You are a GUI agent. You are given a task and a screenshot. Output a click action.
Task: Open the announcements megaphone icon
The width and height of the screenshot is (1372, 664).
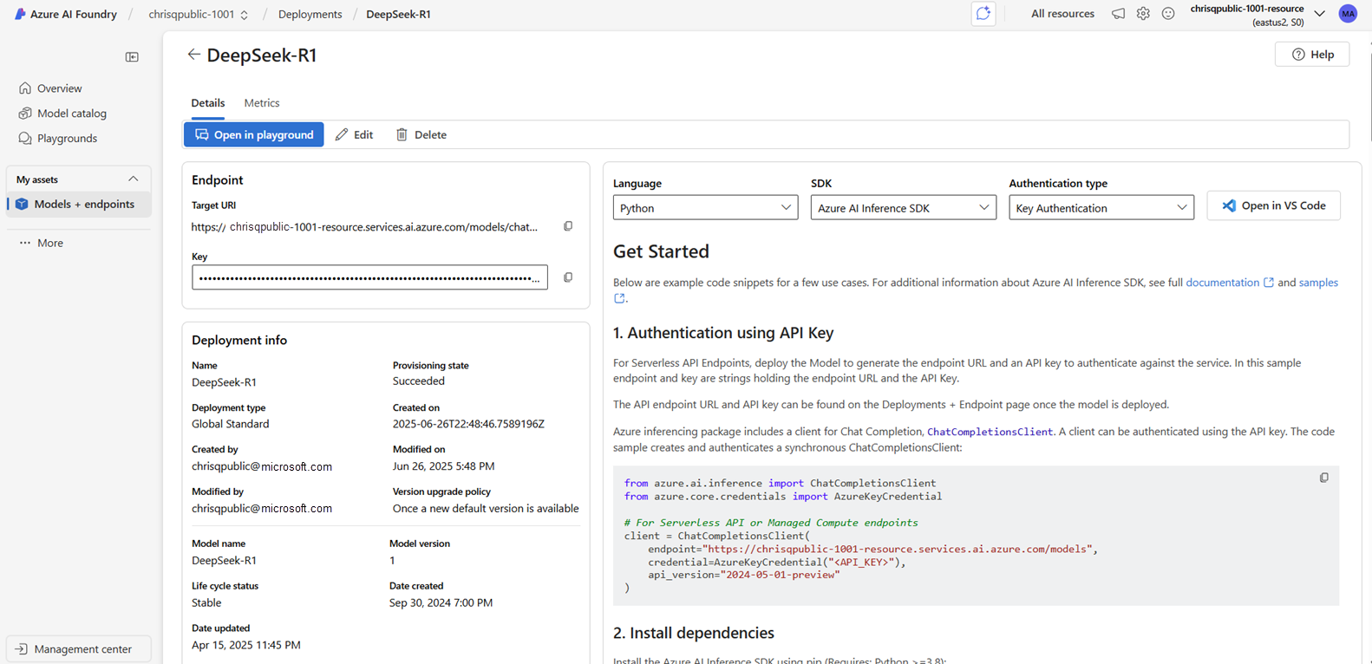click(x=1118, y=14)
